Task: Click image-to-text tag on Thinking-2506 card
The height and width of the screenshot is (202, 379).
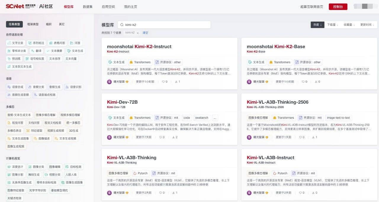Action: 338,118
